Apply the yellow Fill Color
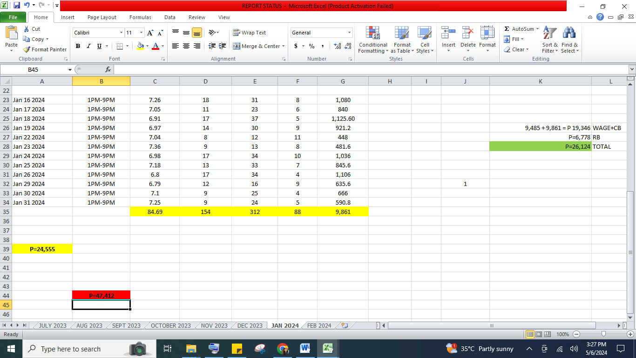636x358 pixels. click(x=140, y=46)
